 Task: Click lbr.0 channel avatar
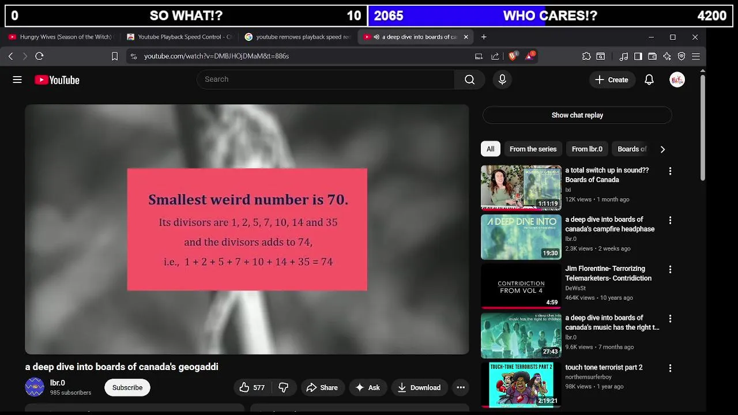point(35,387)
